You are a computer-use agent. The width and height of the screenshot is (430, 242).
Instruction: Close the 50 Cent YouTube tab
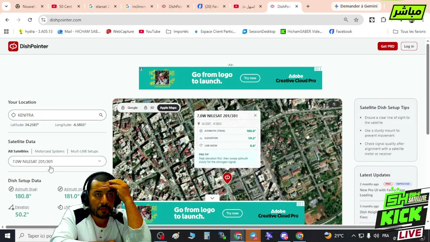coord(79,6)
